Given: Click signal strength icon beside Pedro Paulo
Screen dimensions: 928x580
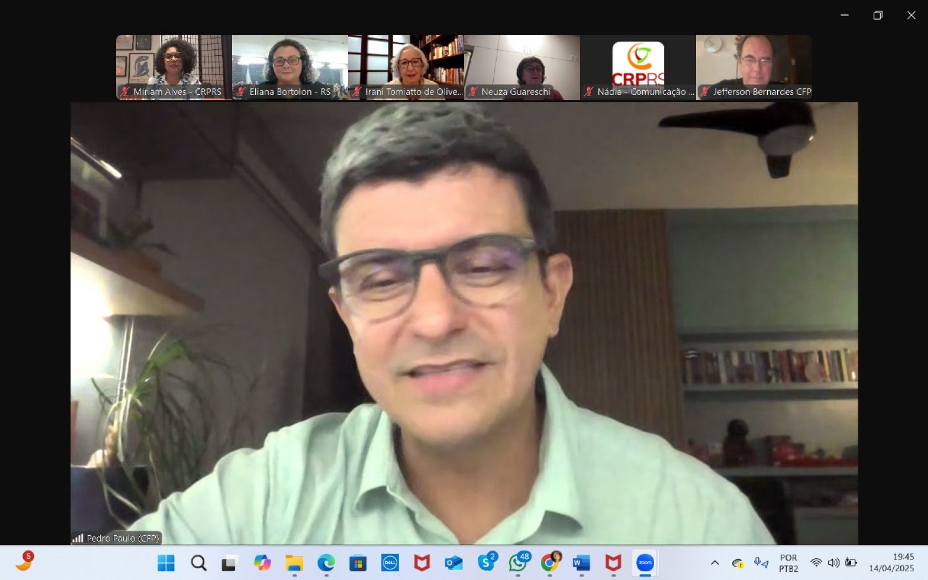Looking at the screenshot, I should point(78,538).
